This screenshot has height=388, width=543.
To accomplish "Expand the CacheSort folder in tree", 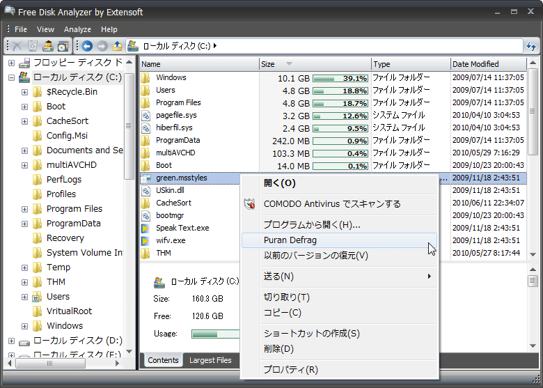I will click(24, 121).
